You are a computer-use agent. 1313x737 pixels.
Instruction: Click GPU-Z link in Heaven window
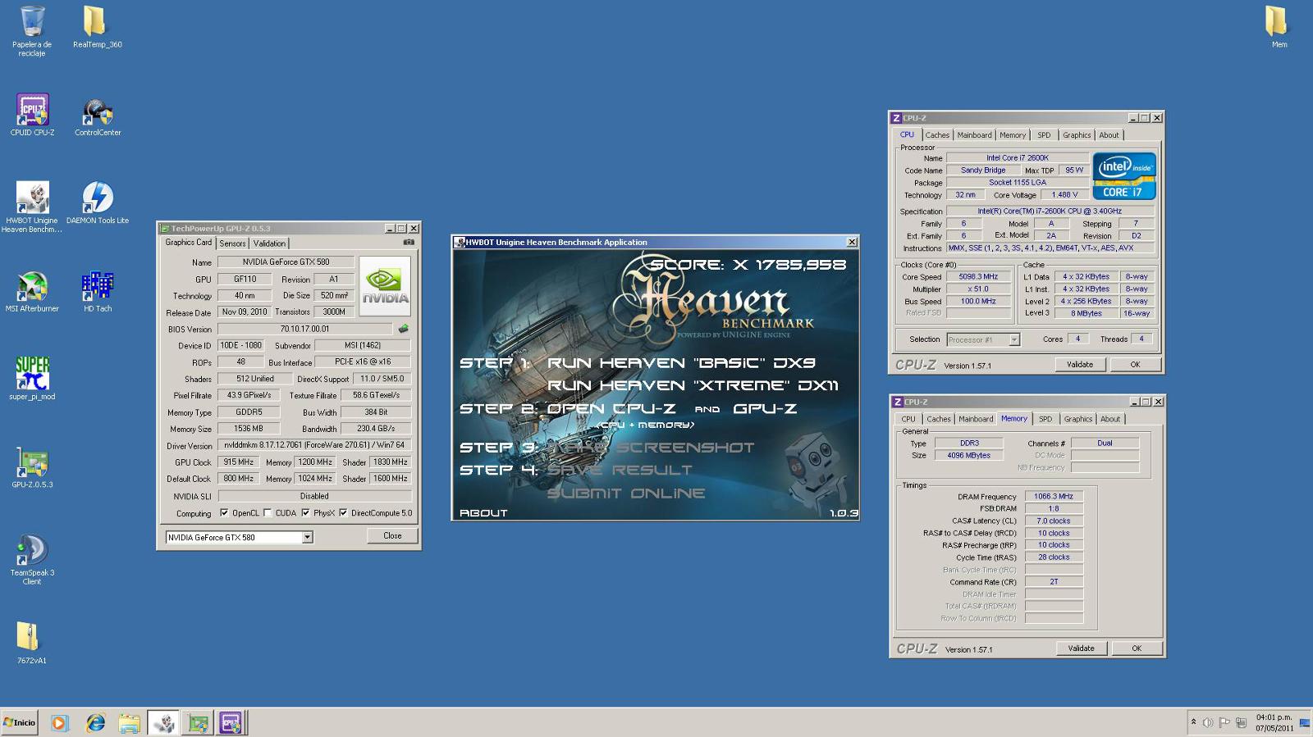tap(764, 408)
